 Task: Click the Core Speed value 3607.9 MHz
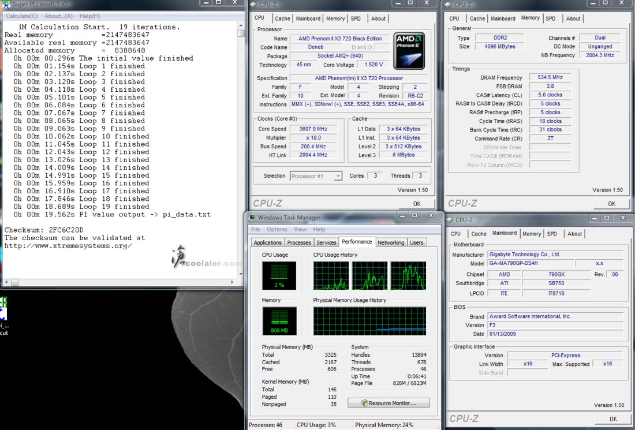pos(313,129)
